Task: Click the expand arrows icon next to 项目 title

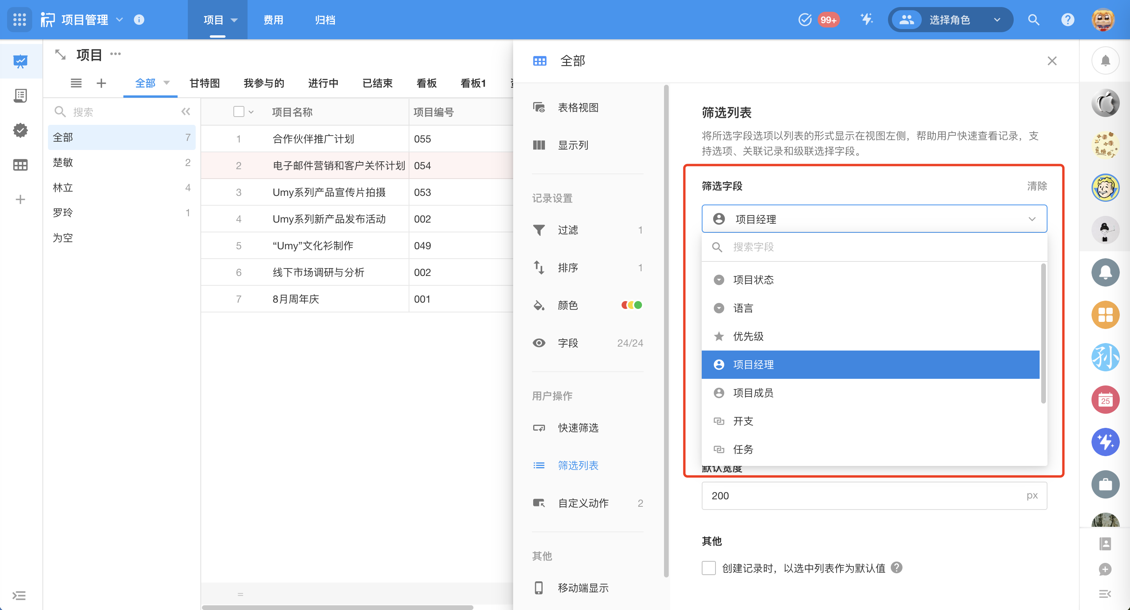Action: 60,55
